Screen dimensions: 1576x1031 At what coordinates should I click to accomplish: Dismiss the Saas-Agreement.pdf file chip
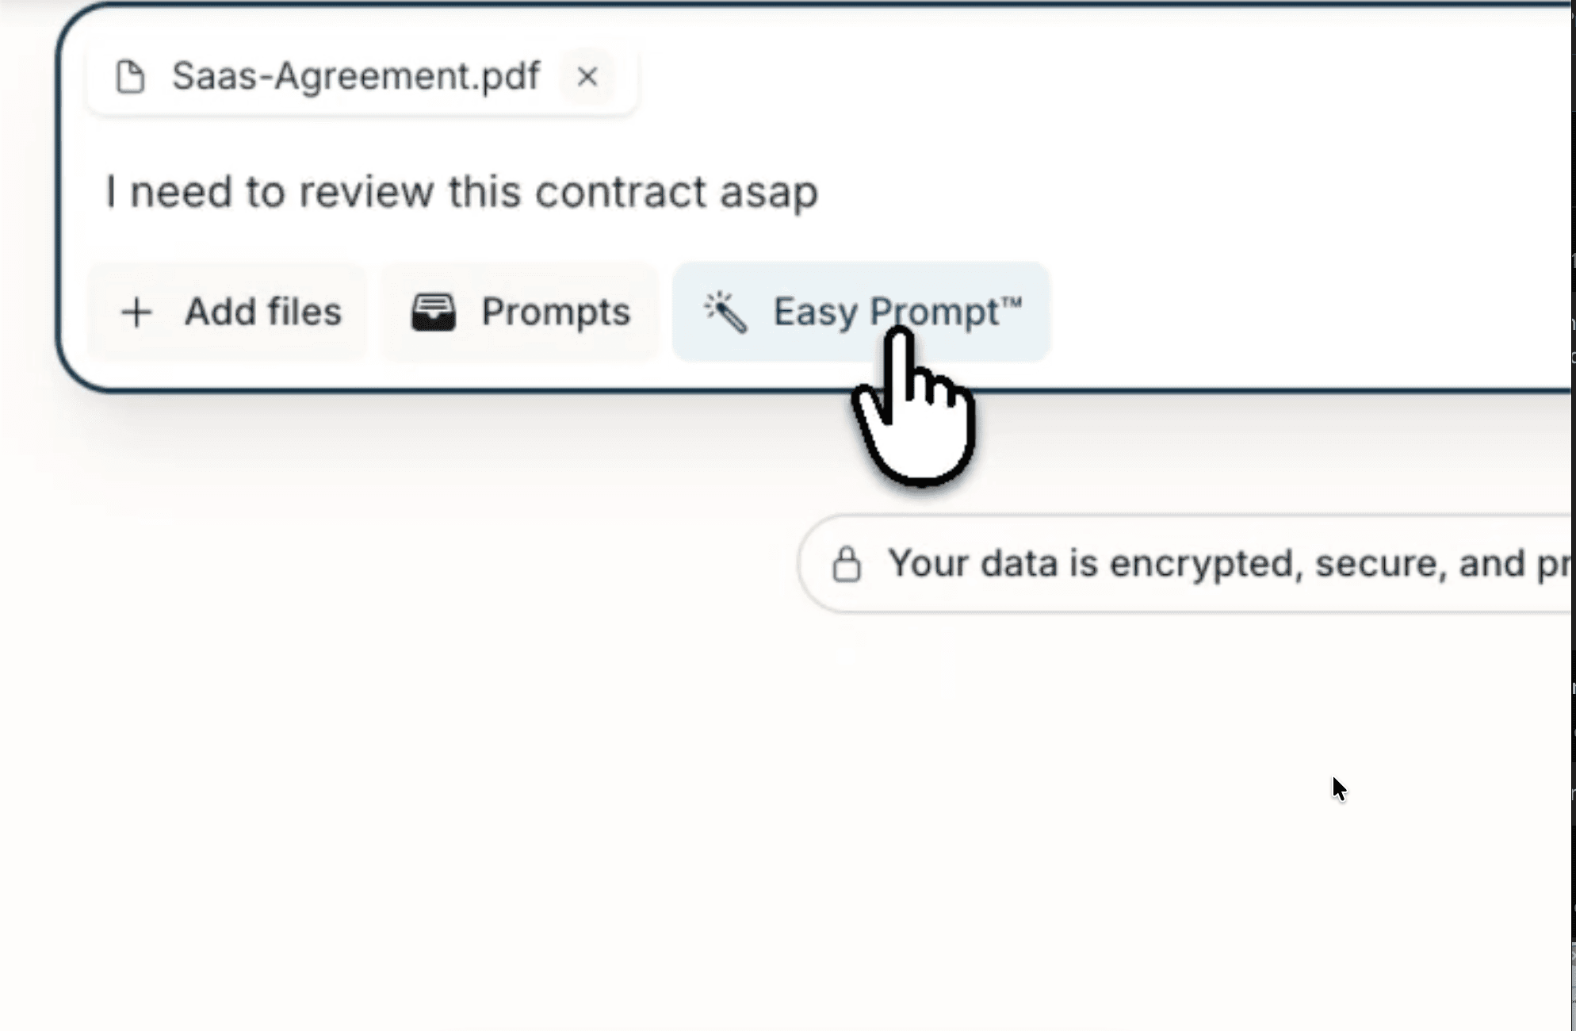point(587,78)
